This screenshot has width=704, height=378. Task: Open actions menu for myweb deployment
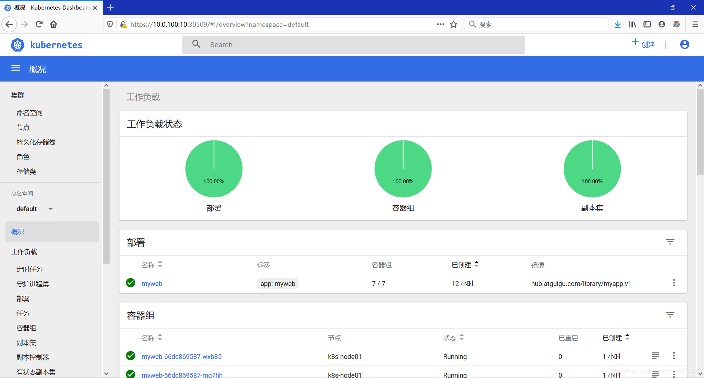tap(674, 283)
